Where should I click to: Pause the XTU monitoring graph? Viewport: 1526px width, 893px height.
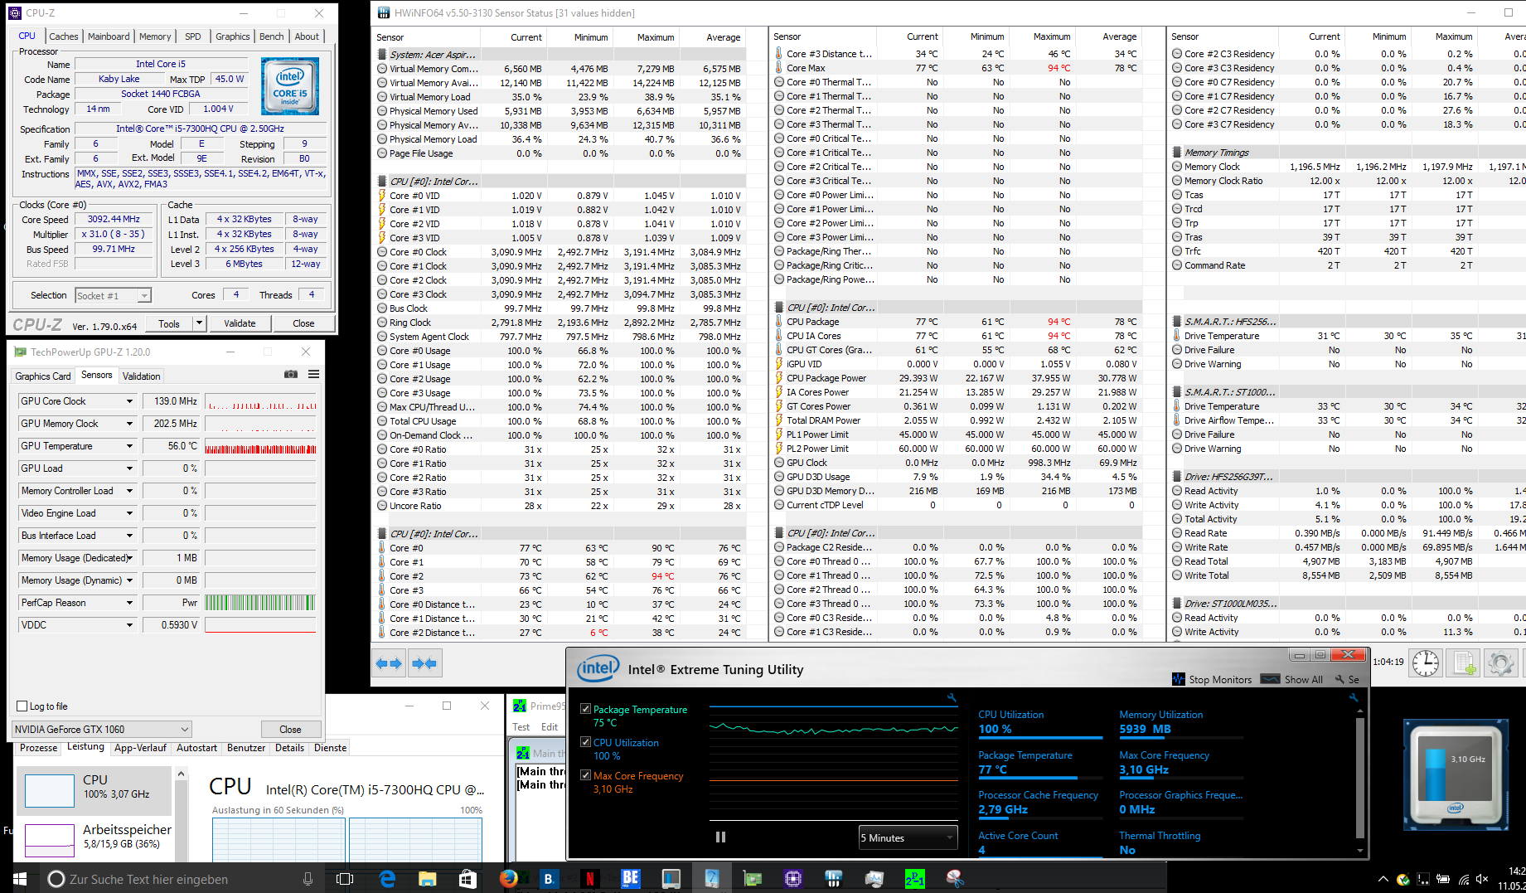720,837
